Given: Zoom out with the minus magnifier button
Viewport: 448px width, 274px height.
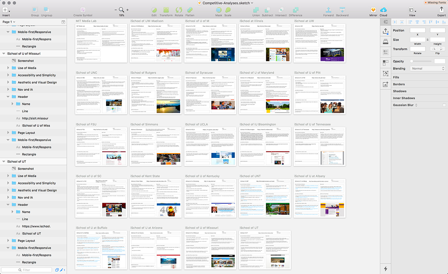Looking at the screenshot, I should pos(116,10).
